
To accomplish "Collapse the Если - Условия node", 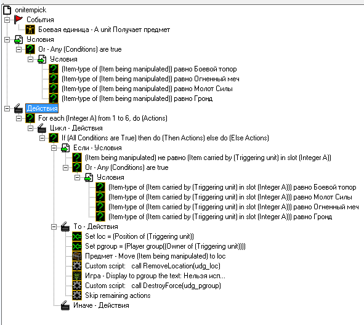I will (54, 148).
